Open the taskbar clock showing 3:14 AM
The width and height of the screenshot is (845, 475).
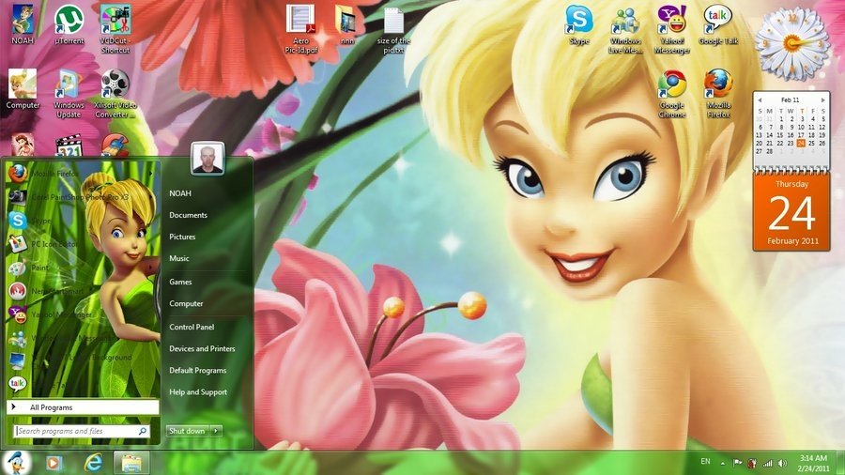[814, 463]
